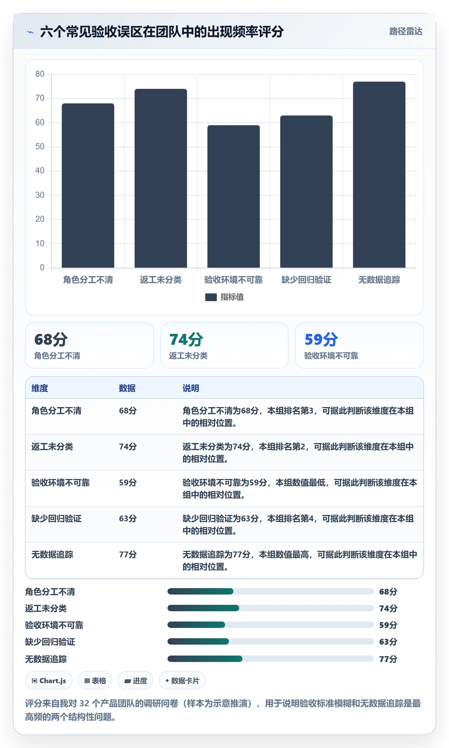Click the 验收环境不可靠 progress bar
Viewport: 449px width, 748px height.
coord(270,625)
